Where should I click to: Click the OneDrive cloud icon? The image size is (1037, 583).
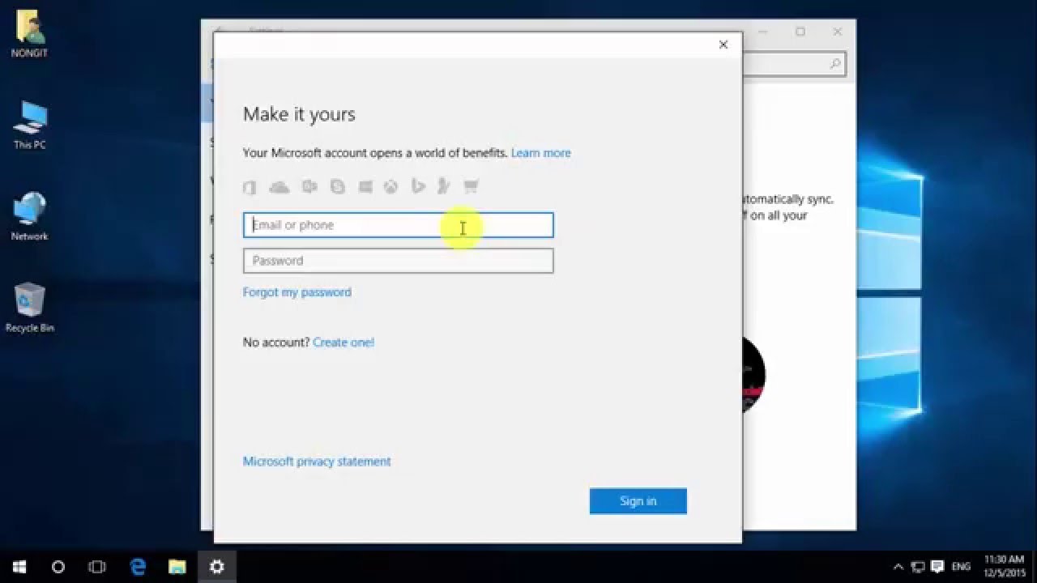pyautogui.click(x=279, y=187)
